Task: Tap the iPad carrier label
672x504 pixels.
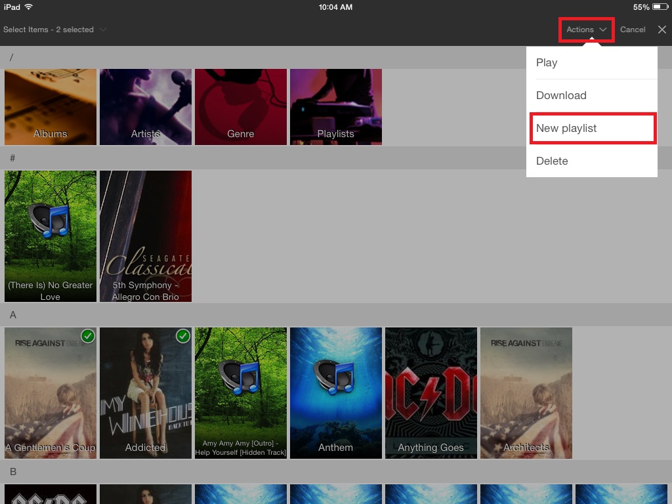Action: point(12,7)
